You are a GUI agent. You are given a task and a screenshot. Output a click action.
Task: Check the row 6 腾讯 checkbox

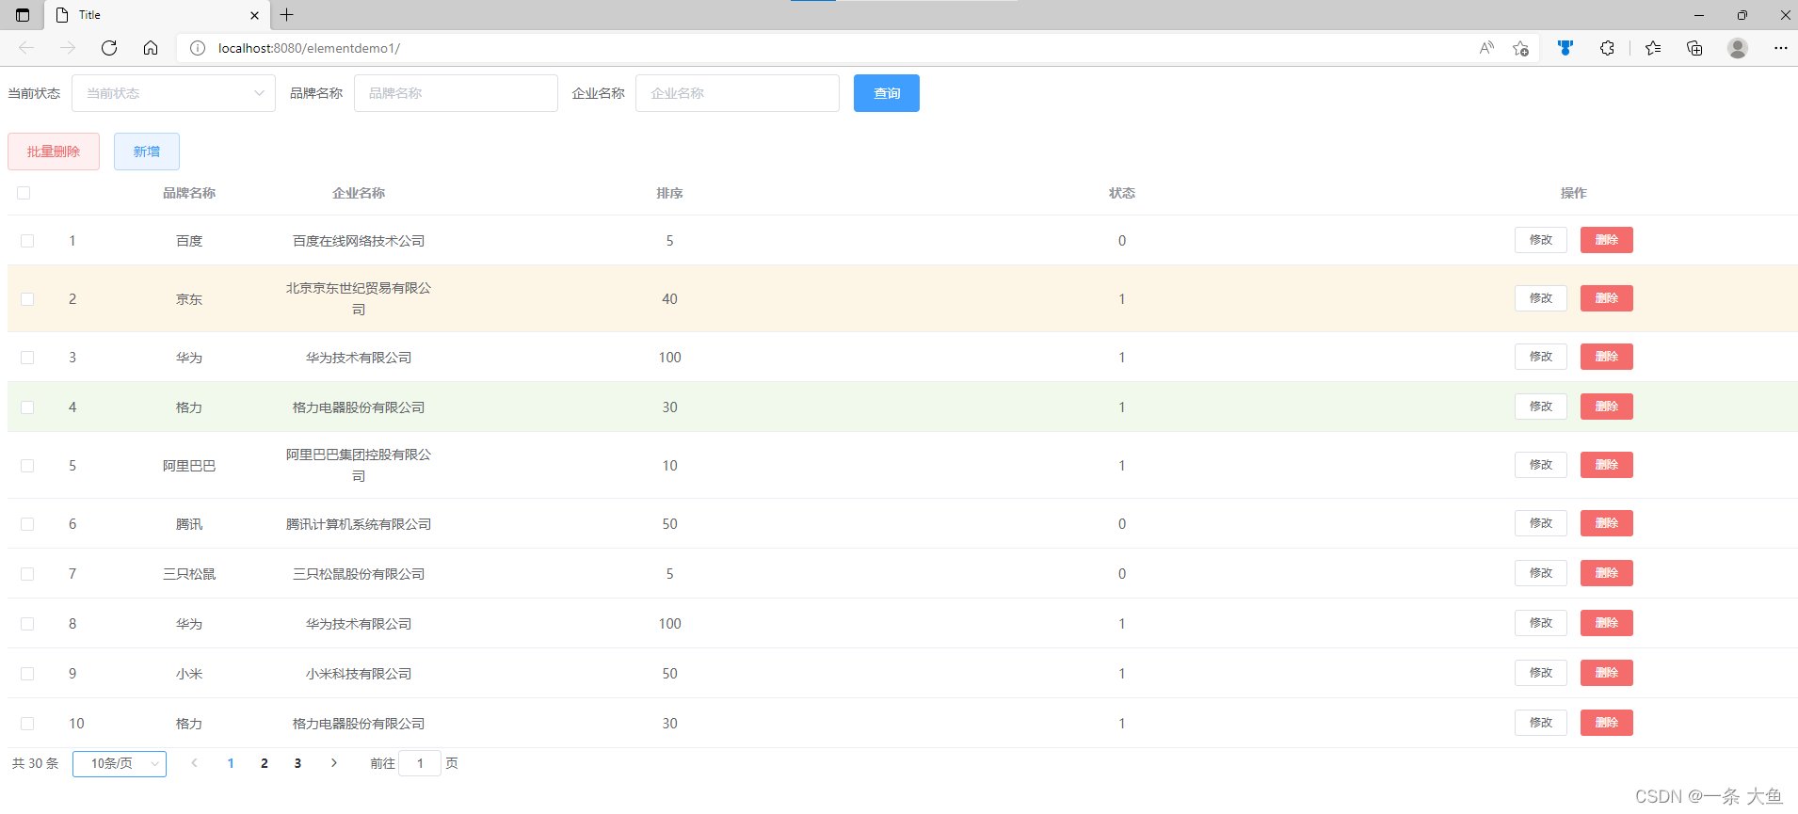click(x=27, y=524)
